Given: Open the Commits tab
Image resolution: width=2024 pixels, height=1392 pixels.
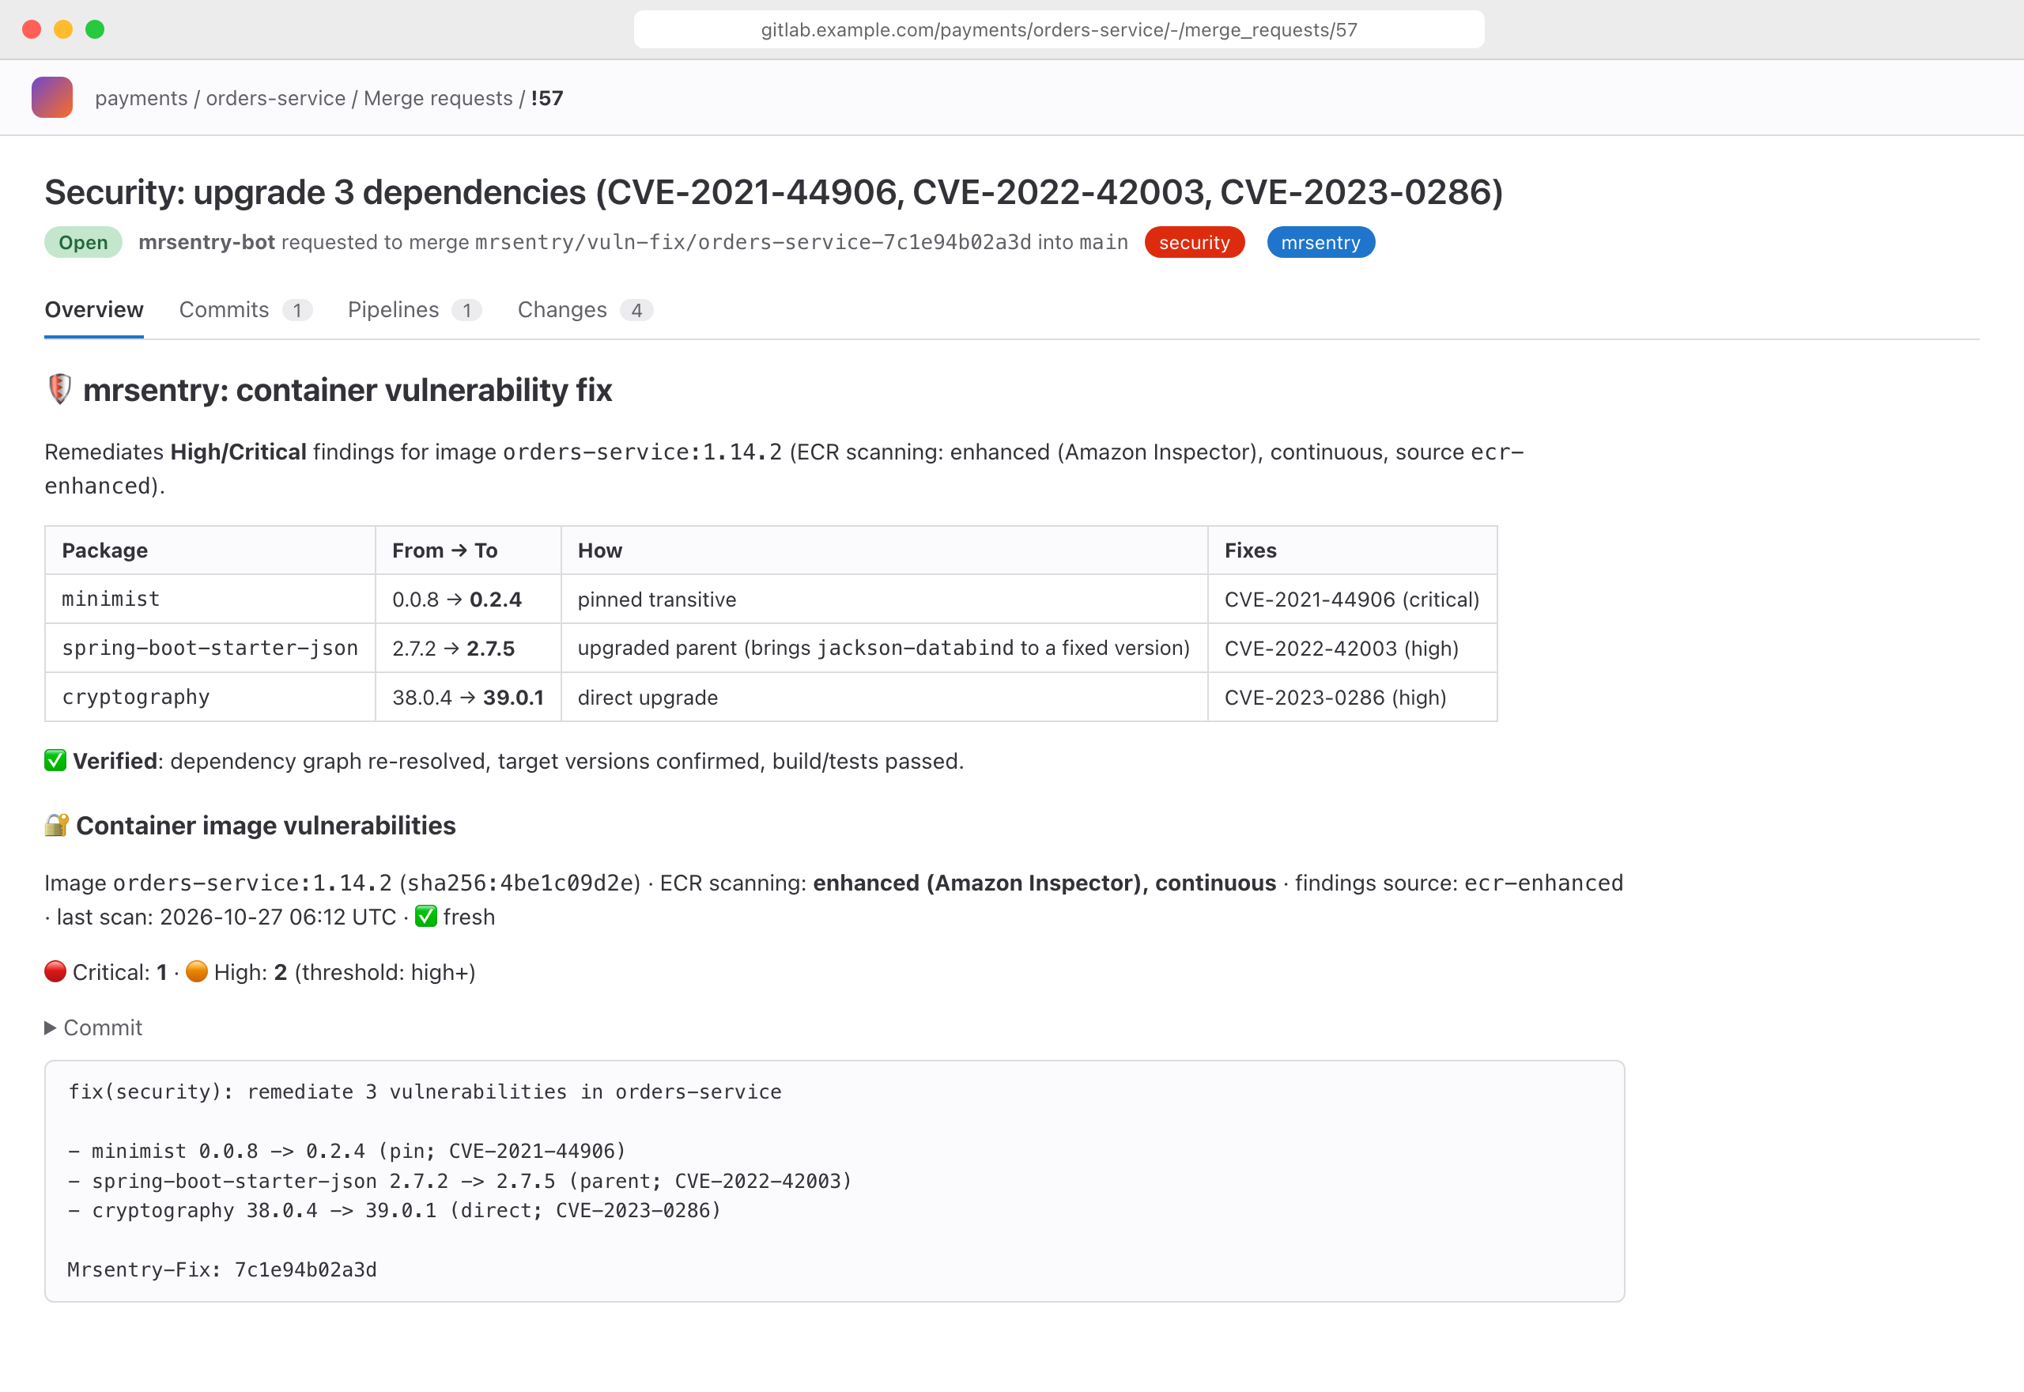Looking at the screenshot, I should pyautogui.click(x=245, y=309).
